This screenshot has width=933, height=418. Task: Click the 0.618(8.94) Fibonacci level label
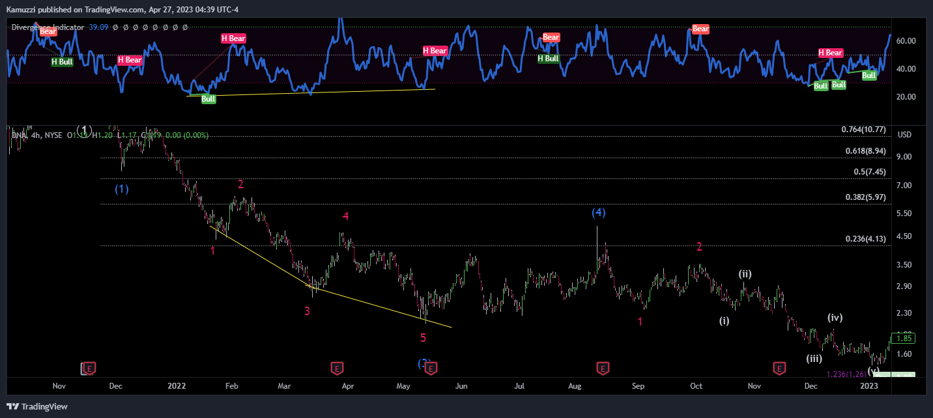tap(866, 150)
